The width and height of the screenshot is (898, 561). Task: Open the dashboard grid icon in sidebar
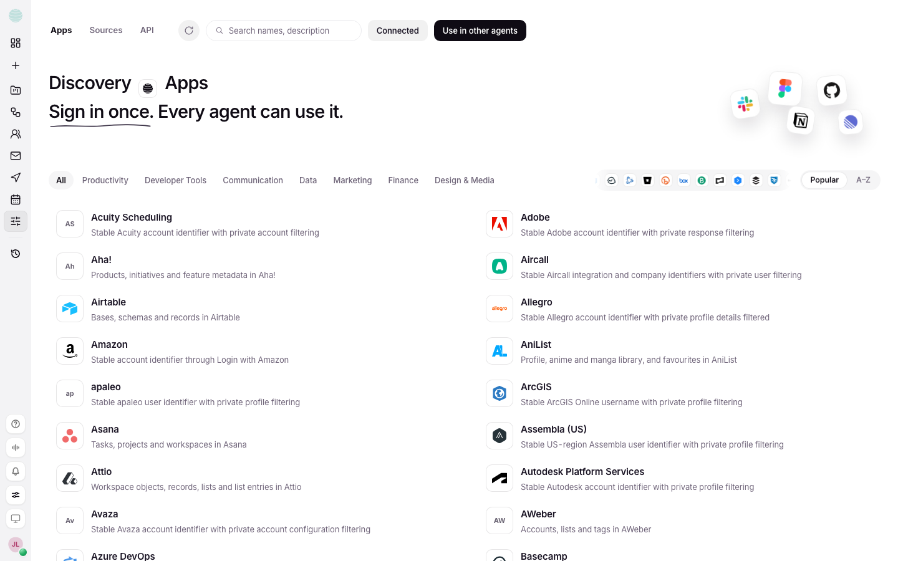click(16, 43)
